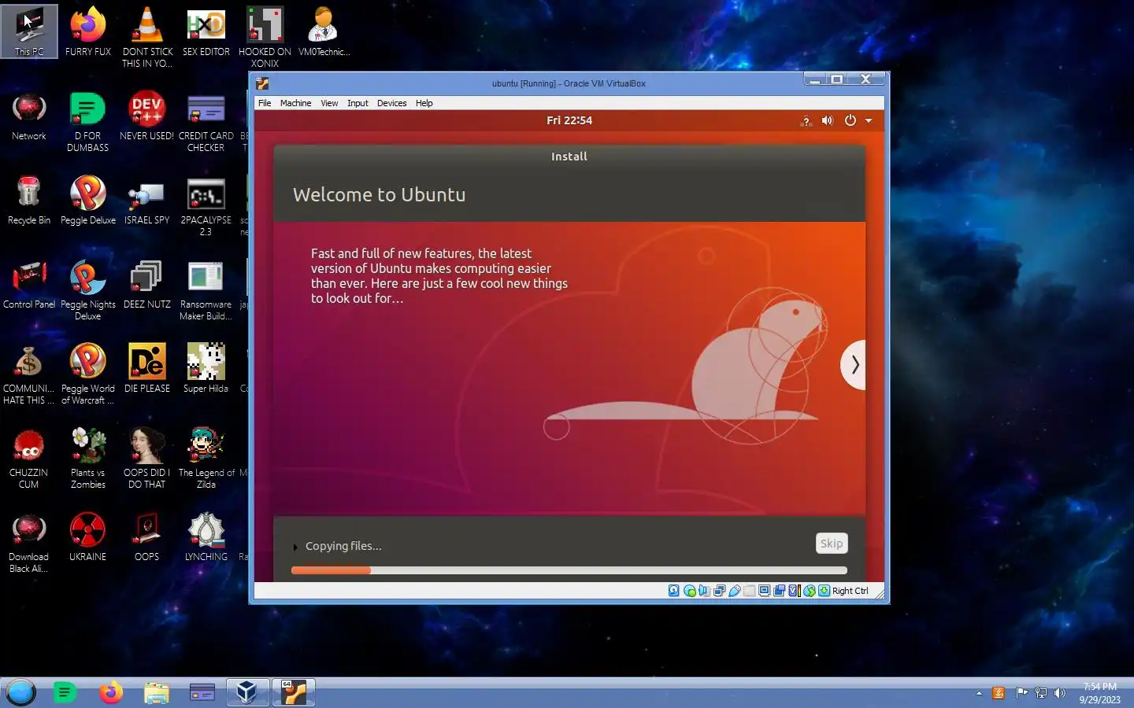
Task: Select the D FOR DUMBASS desktop icon
Action: tap(88, 122)
